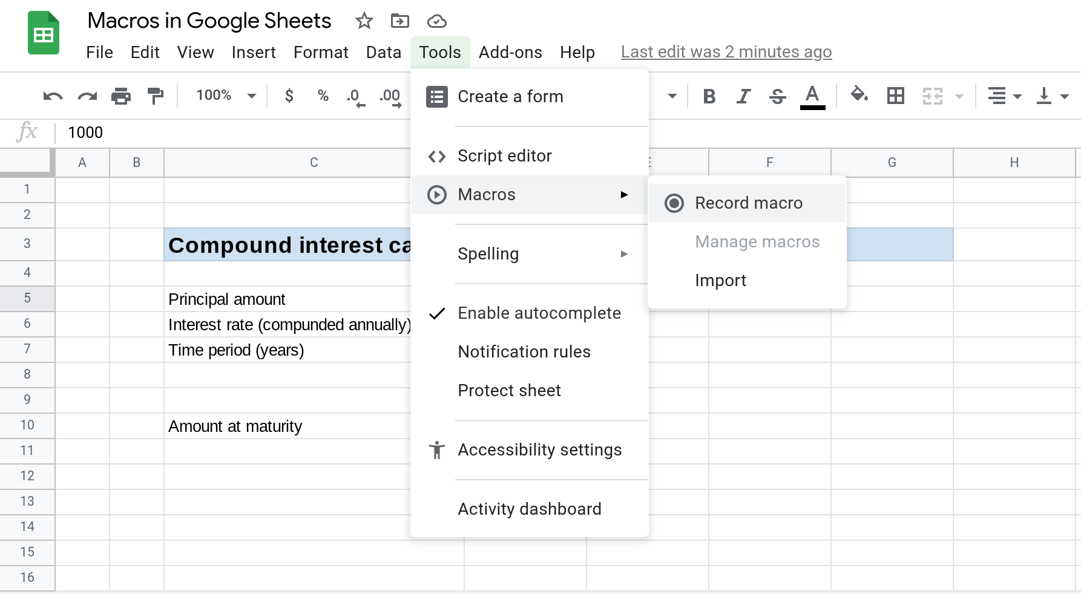Check the cloud save status icon
The height and width of the screenshot is (594, 1081).
(436, 22)
